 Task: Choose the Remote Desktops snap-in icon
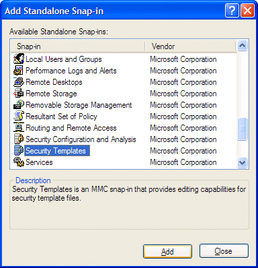click(19, 82)
